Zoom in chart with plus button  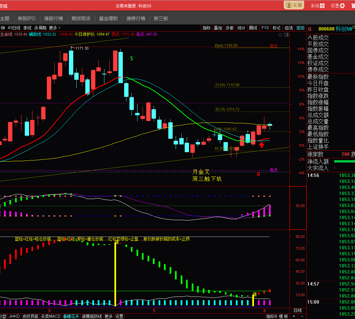pos(294,316)
